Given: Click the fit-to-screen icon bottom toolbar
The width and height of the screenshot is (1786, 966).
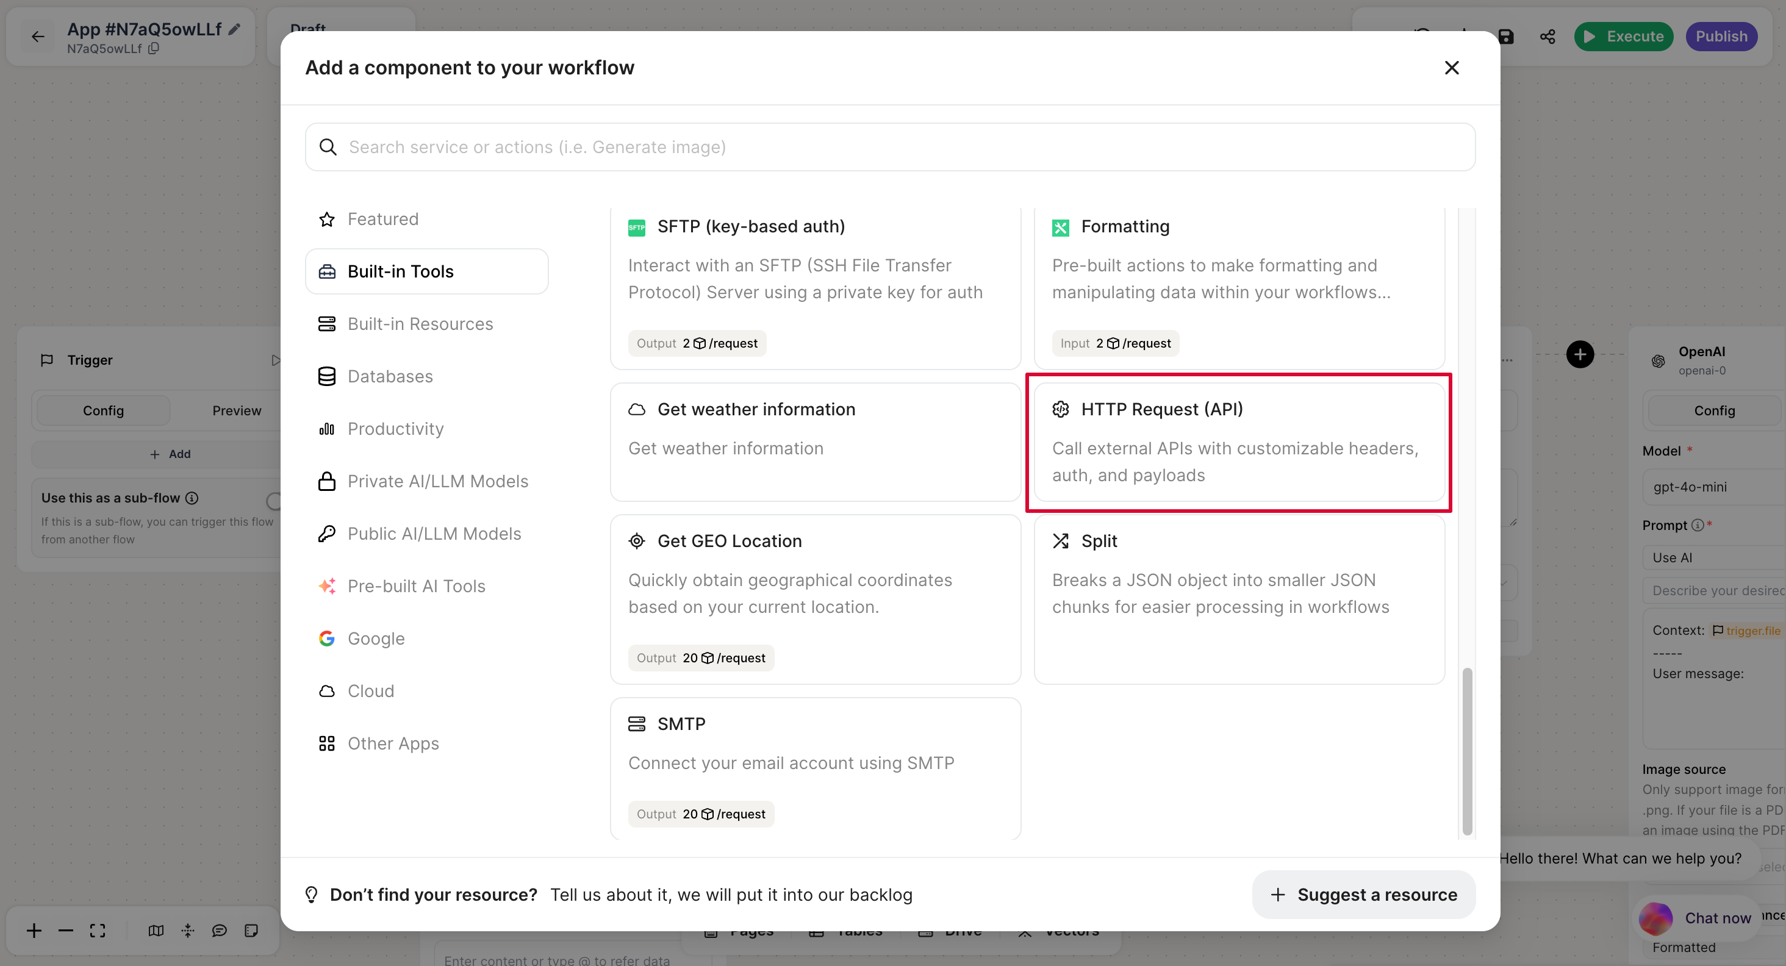Looking at the screenshot, I should [x=98, y=931].
